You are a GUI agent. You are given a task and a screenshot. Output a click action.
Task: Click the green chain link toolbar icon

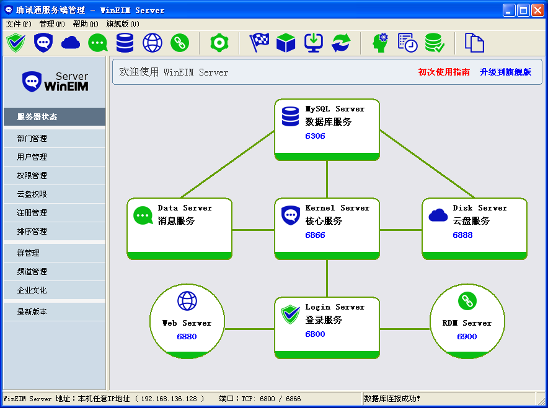tap(180, 43)
